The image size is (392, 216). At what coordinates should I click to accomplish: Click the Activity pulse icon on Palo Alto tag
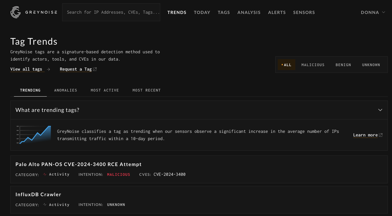click(x=45, y=174)
